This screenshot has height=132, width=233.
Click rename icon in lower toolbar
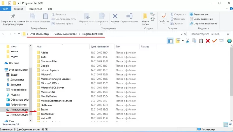(x=221, y=41)
